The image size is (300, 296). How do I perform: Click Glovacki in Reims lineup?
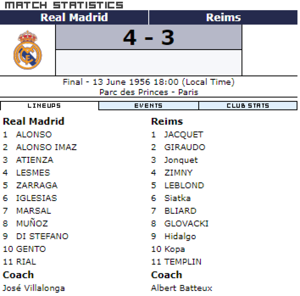(x=186, y=223)
